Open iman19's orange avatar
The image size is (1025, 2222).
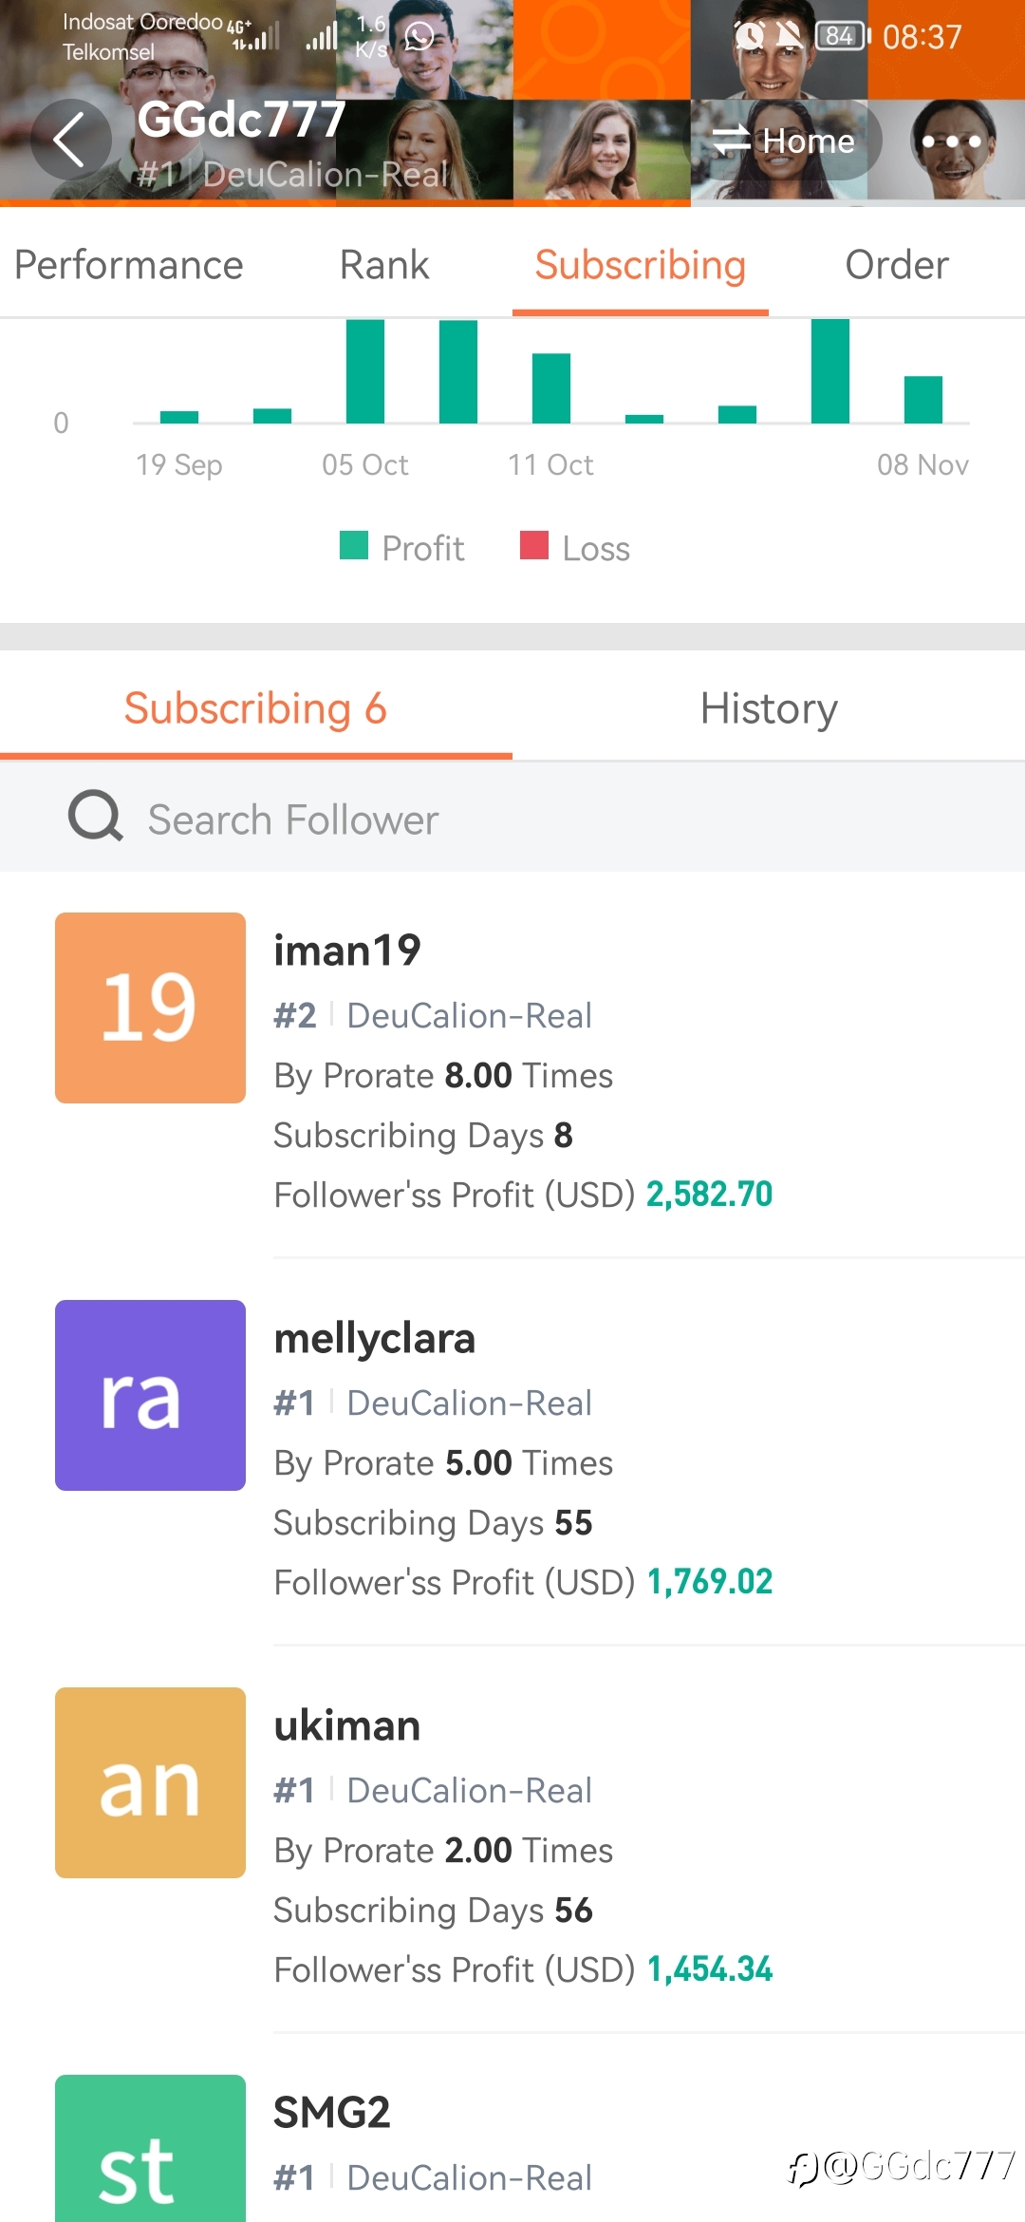150,1007
